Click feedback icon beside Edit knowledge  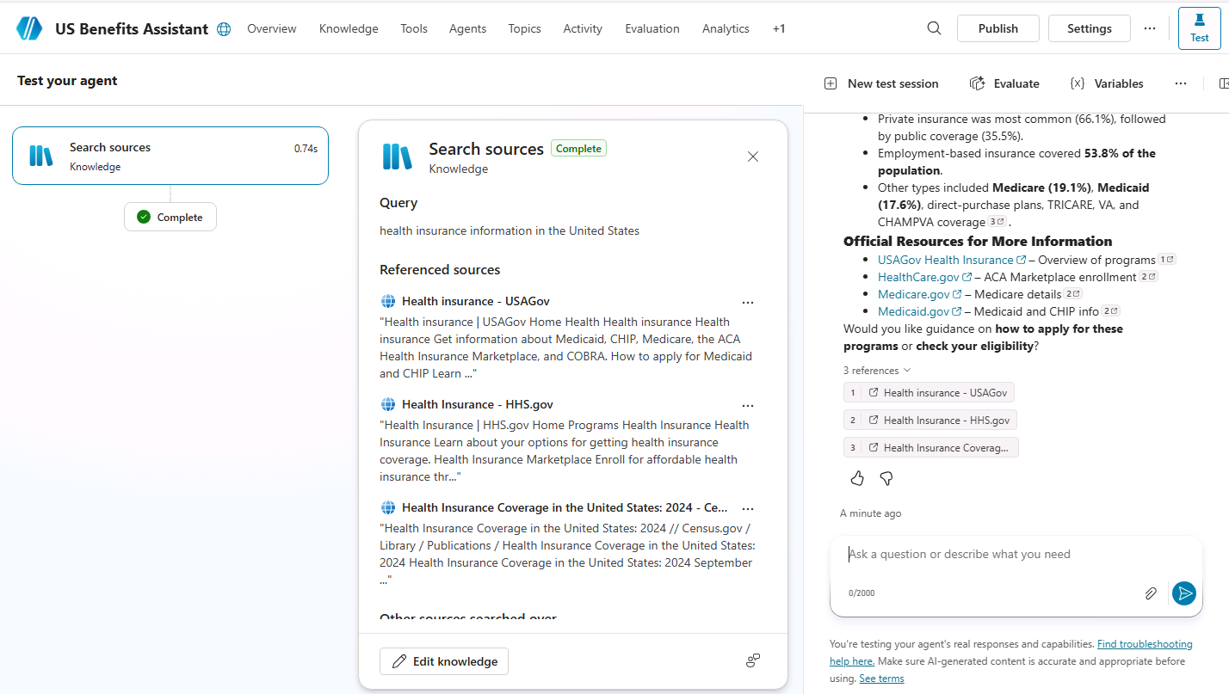(x=753, y=660)
